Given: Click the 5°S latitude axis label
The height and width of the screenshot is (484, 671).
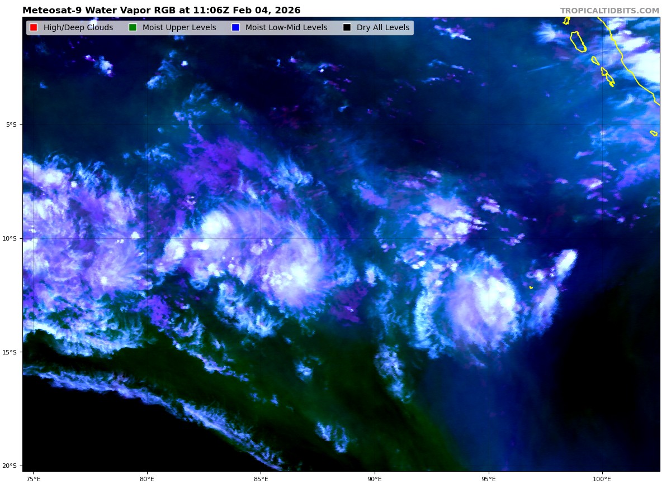Looking at the screenshot, I should pos(11,124).
